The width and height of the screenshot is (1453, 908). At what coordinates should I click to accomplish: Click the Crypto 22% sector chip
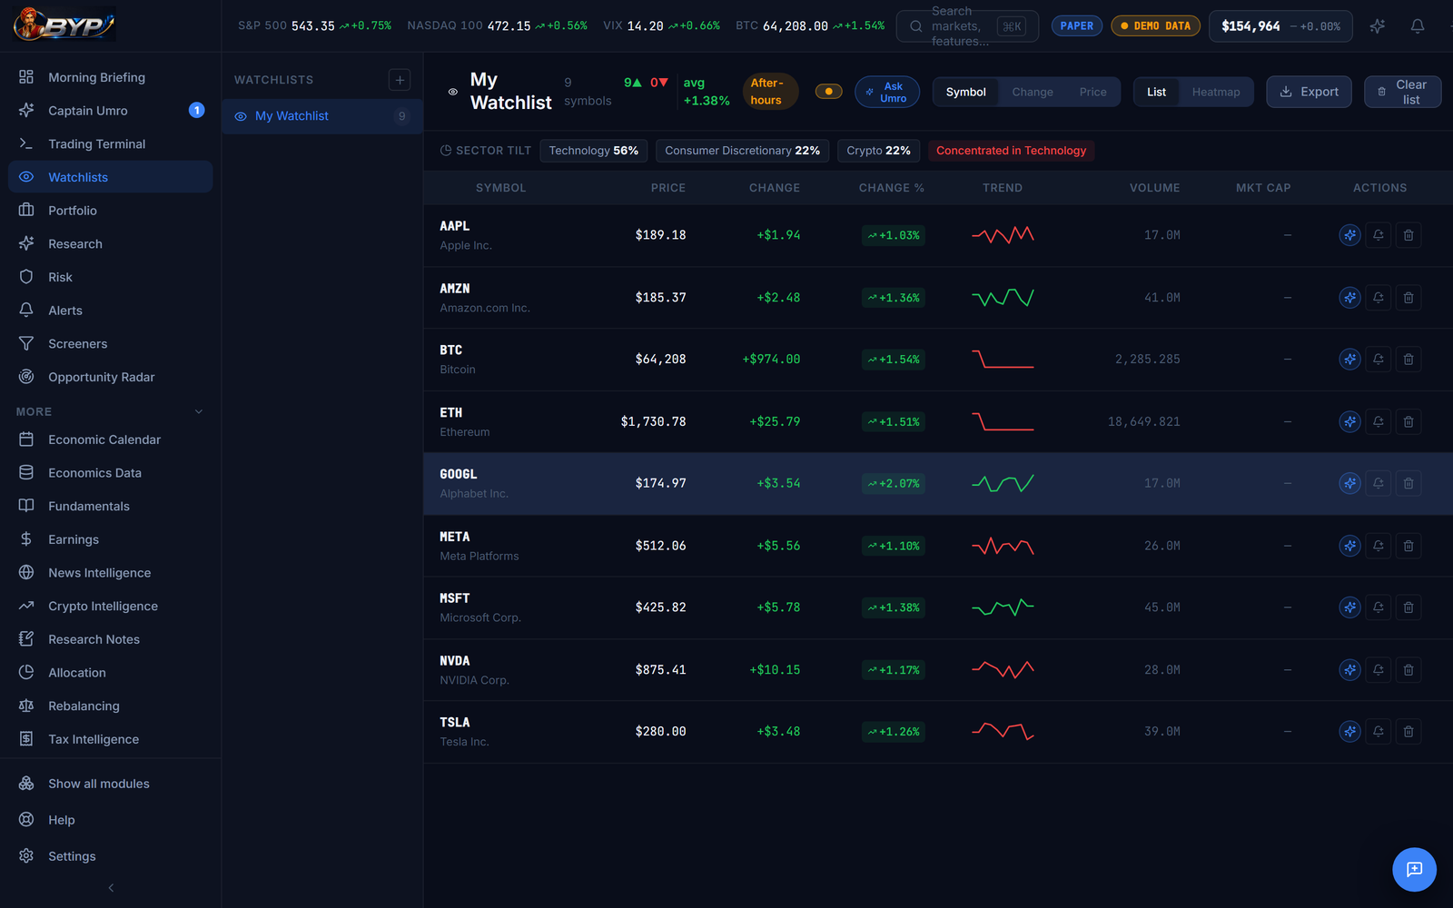pyautogui.click(x=878, y=151)
